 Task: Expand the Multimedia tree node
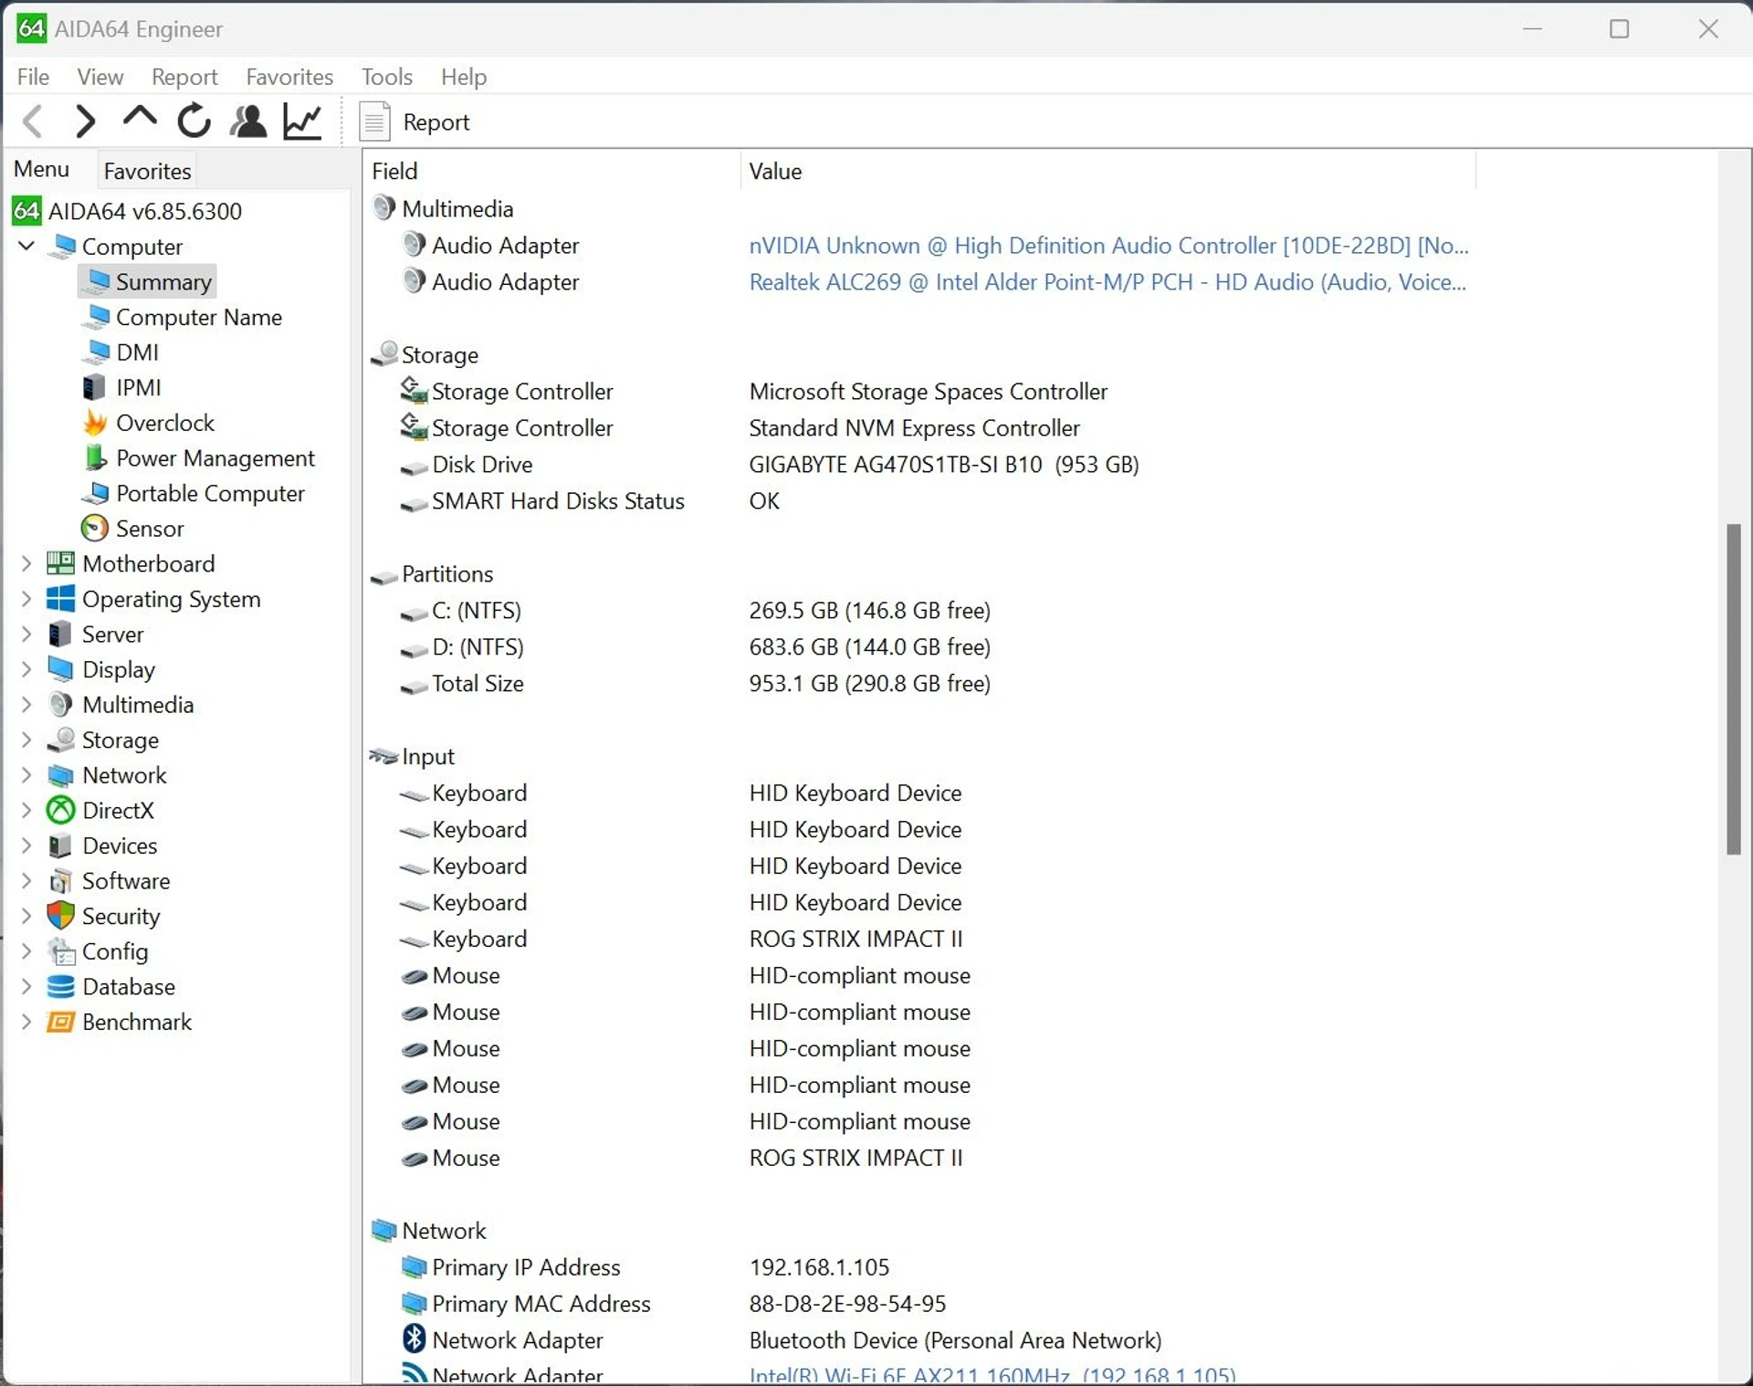[26, 705]
